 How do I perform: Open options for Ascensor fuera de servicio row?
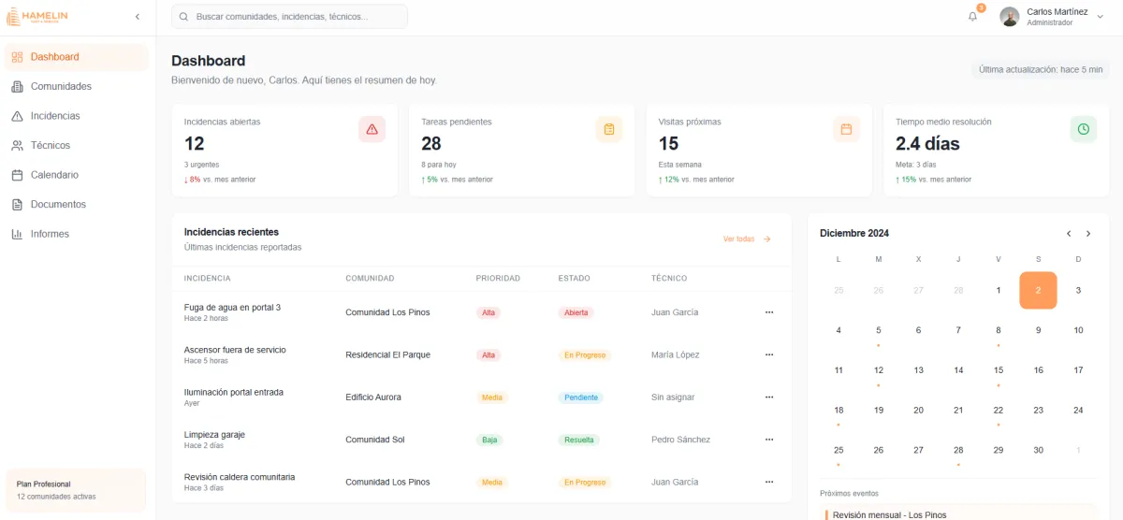769,354
